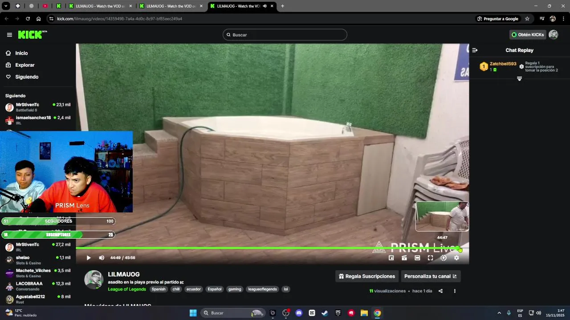570x320 pixels.
Task: Mute the video player volume
Action: [102, 258]
